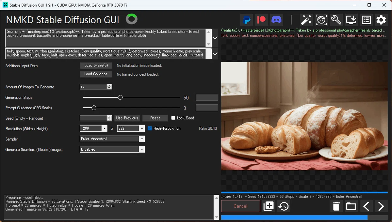Click the Load Concept button
Viewport: 392px width, 222px height.
(96, 74)
